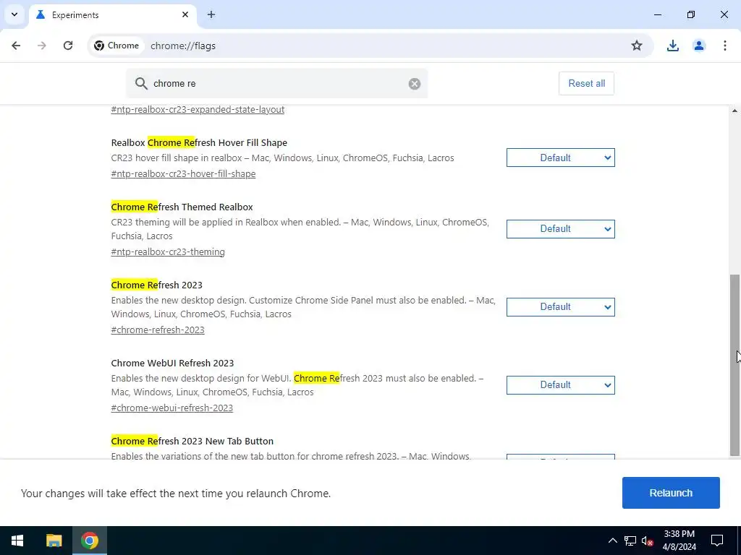
Task: Reload the chrome://flags page
Action: [68, 46]
